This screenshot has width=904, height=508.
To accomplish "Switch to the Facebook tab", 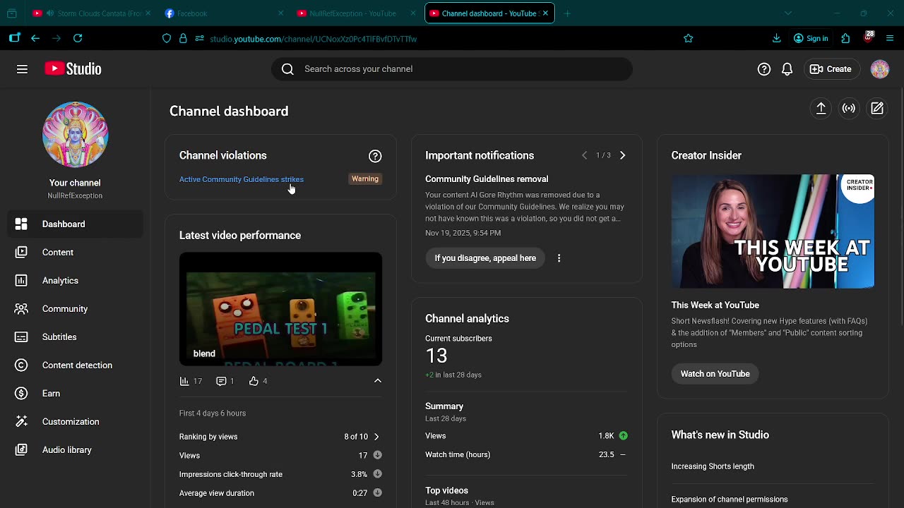I will (x=223, y=13).
